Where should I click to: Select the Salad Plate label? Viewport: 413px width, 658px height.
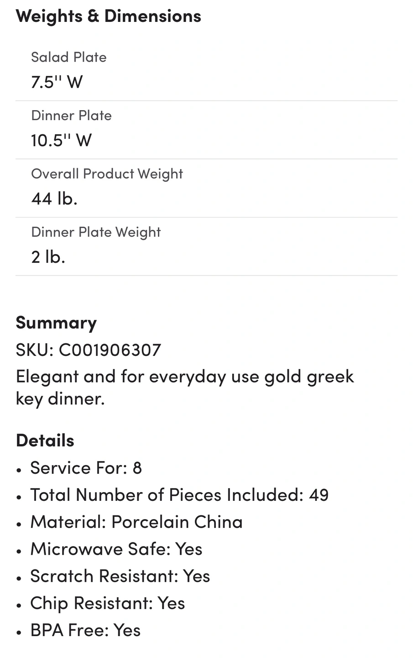(68, 57)
